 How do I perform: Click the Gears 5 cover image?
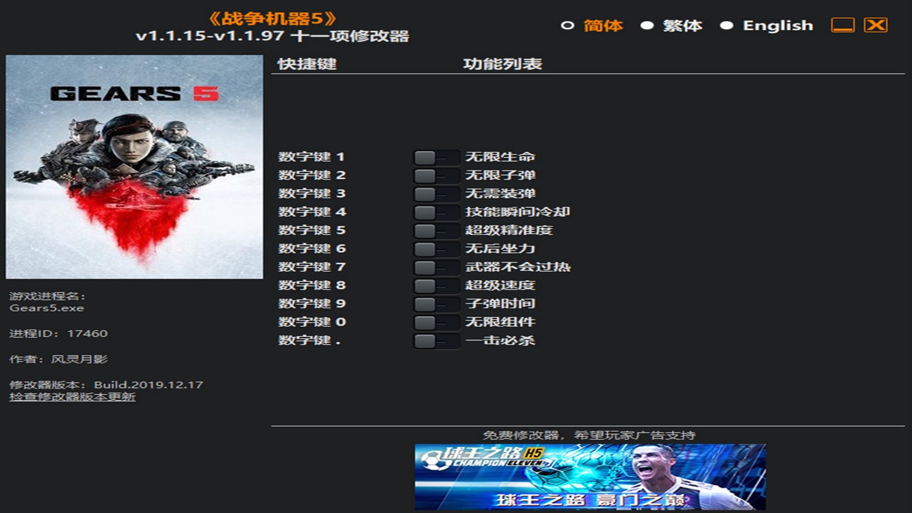pos(134,167)
